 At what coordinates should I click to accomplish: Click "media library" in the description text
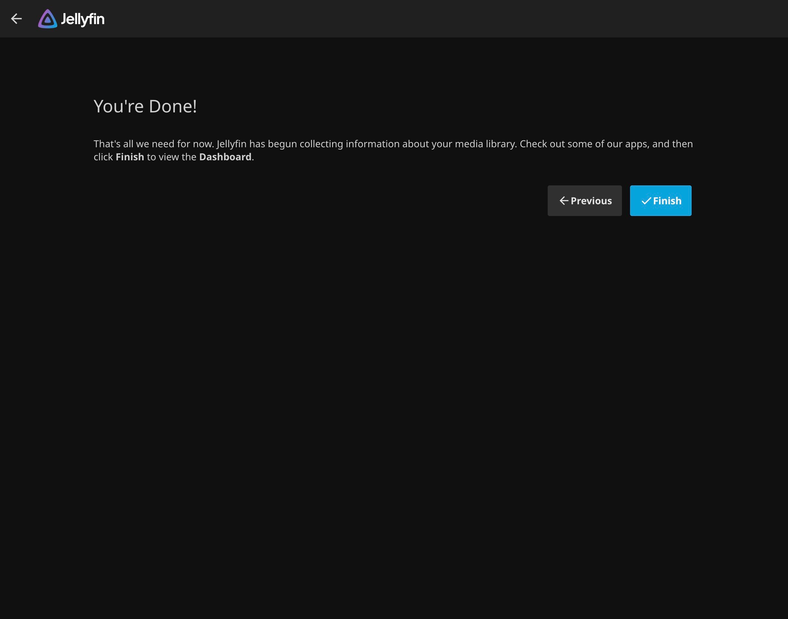click(x=485, y=144)
